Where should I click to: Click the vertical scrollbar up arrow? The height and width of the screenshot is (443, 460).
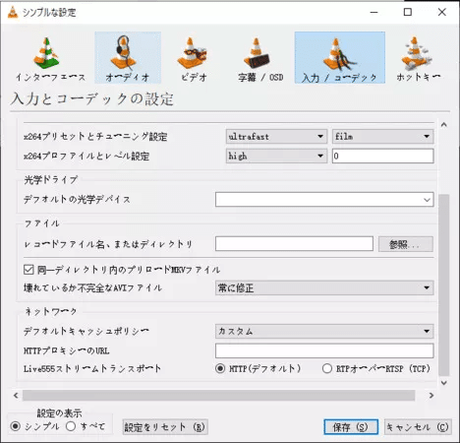(444, 125)
